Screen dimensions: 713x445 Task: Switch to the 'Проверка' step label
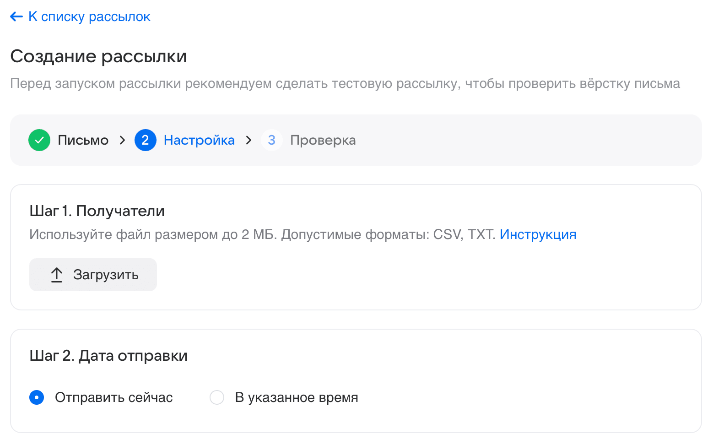(x=323, y=140)
